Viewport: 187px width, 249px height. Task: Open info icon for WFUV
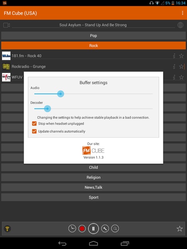pyautogui.click(x=174, y=77)
